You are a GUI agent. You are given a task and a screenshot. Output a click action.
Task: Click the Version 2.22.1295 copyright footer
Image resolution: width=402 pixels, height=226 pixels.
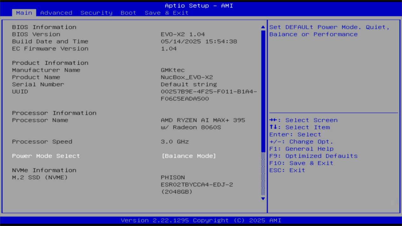click(x=201, y=220)
